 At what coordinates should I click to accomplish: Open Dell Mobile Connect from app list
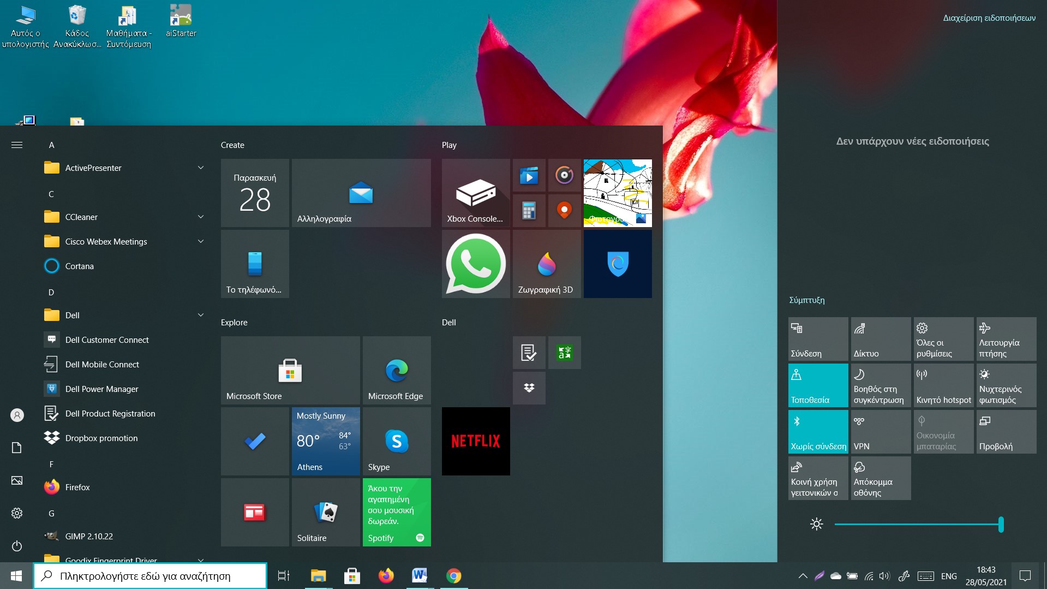pos(124,364)
